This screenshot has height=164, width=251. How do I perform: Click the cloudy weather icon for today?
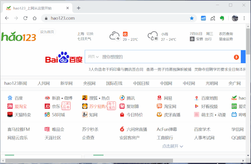[x=115, y=36]
